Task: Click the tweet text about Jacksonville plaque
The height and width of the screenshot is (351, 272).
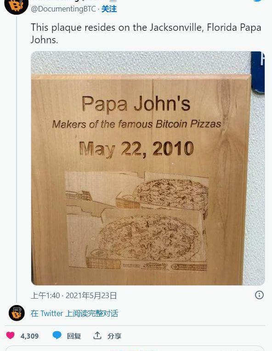Action: 146,34
